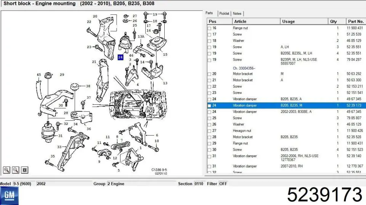Viewport: 366px width, 205px height.
Task: Select callout 15 in the diagram
Action: (165, 55)
